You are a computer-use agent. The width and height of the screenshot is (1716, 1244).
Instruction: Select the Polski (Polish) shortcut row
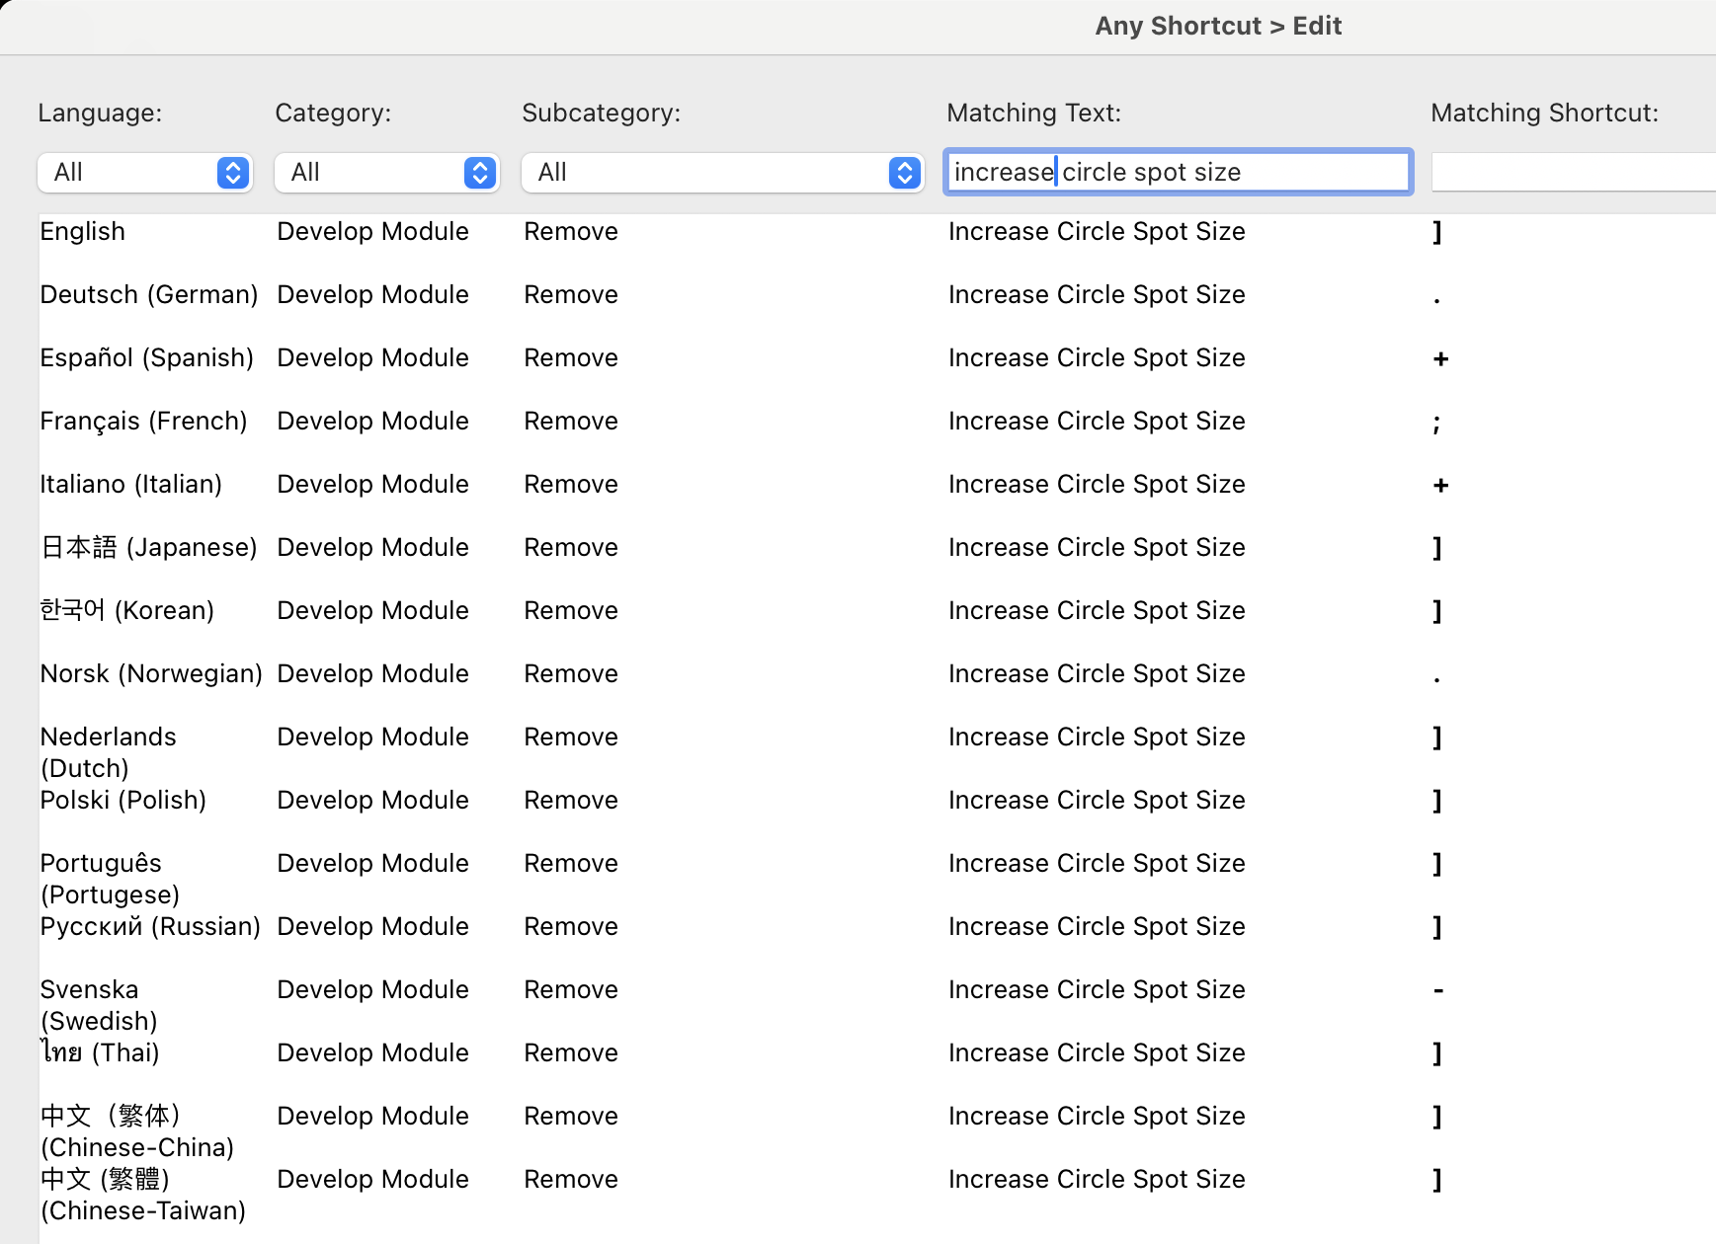point(692,800)
